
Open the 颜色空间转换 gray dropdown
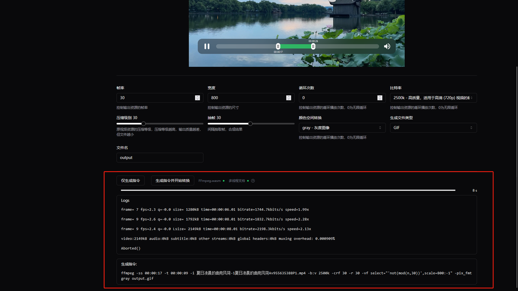tap(342, 128)
